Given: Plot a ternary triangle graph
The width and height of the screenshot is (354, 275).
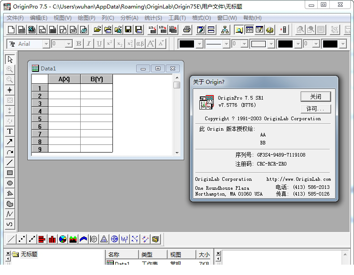Looking at the screenshot, I should pos(104,239).
